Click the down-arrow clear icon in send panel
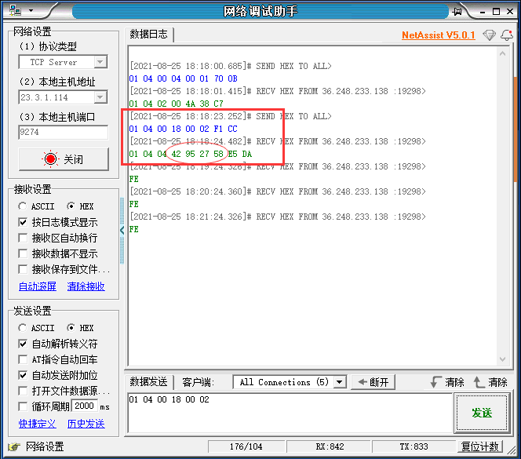Screen dimensions: 521x459 (435, 382)
